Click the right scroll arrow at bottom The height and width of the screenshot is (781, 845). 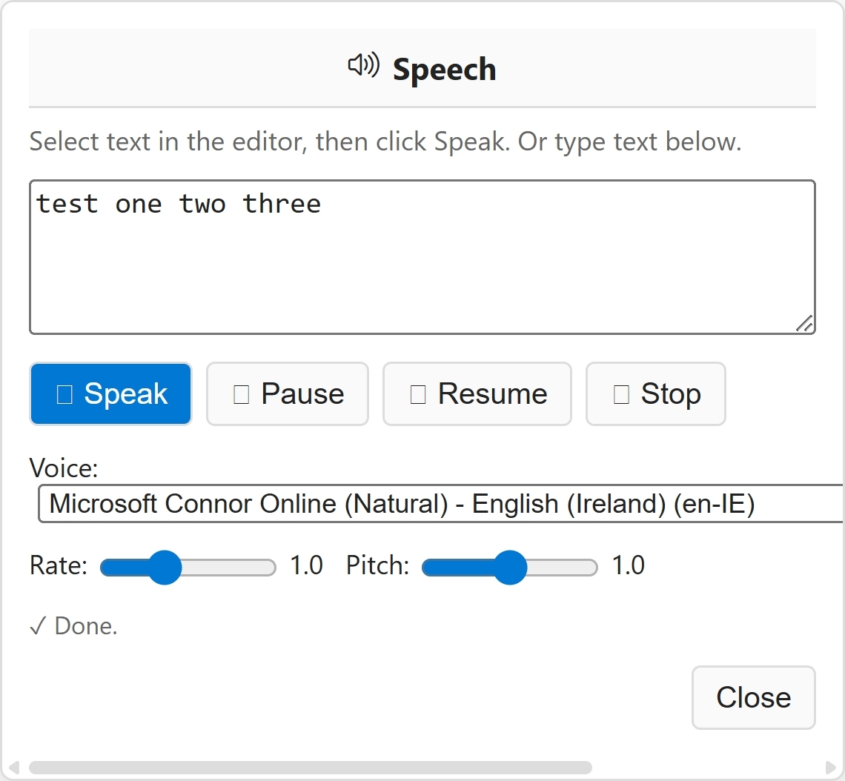click(x=830, y=767)
